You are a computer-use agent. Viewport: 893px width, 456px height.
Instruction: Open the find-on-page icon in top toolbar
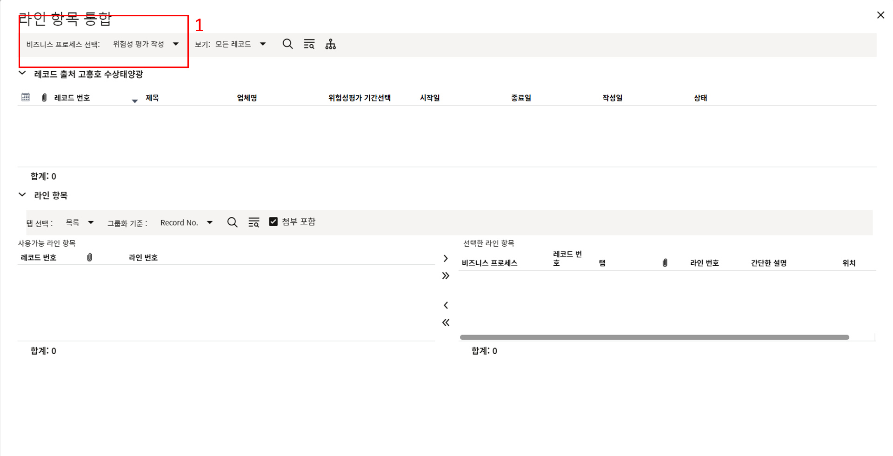click(x=309, y=44)
